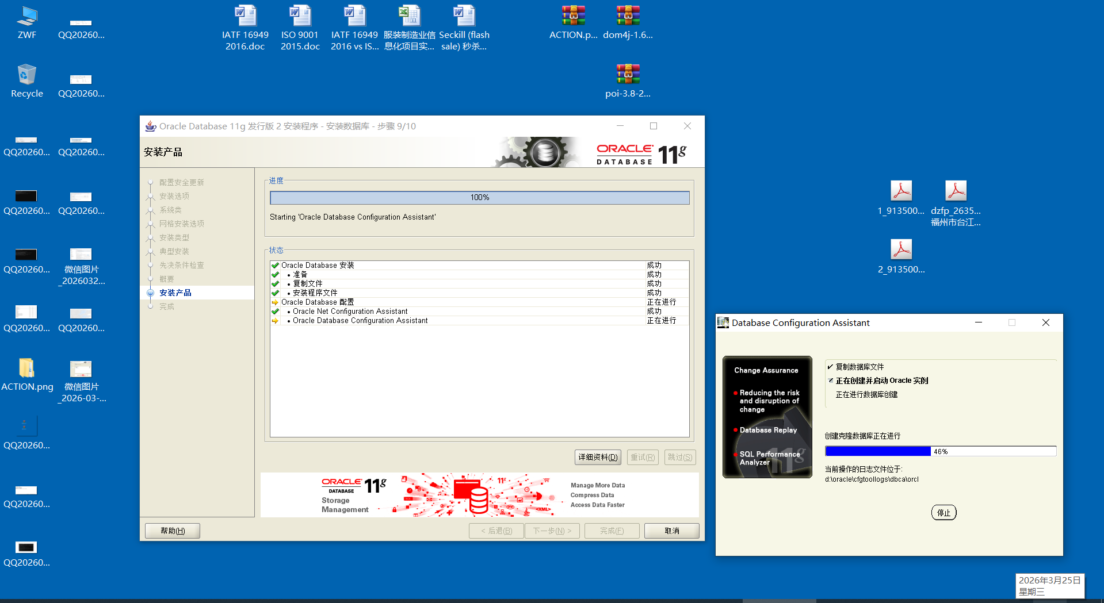This screenshot has height=603, width=1104.
Task: Click the Database Configuration Assistant title bar icon
Action: (723, 322)
